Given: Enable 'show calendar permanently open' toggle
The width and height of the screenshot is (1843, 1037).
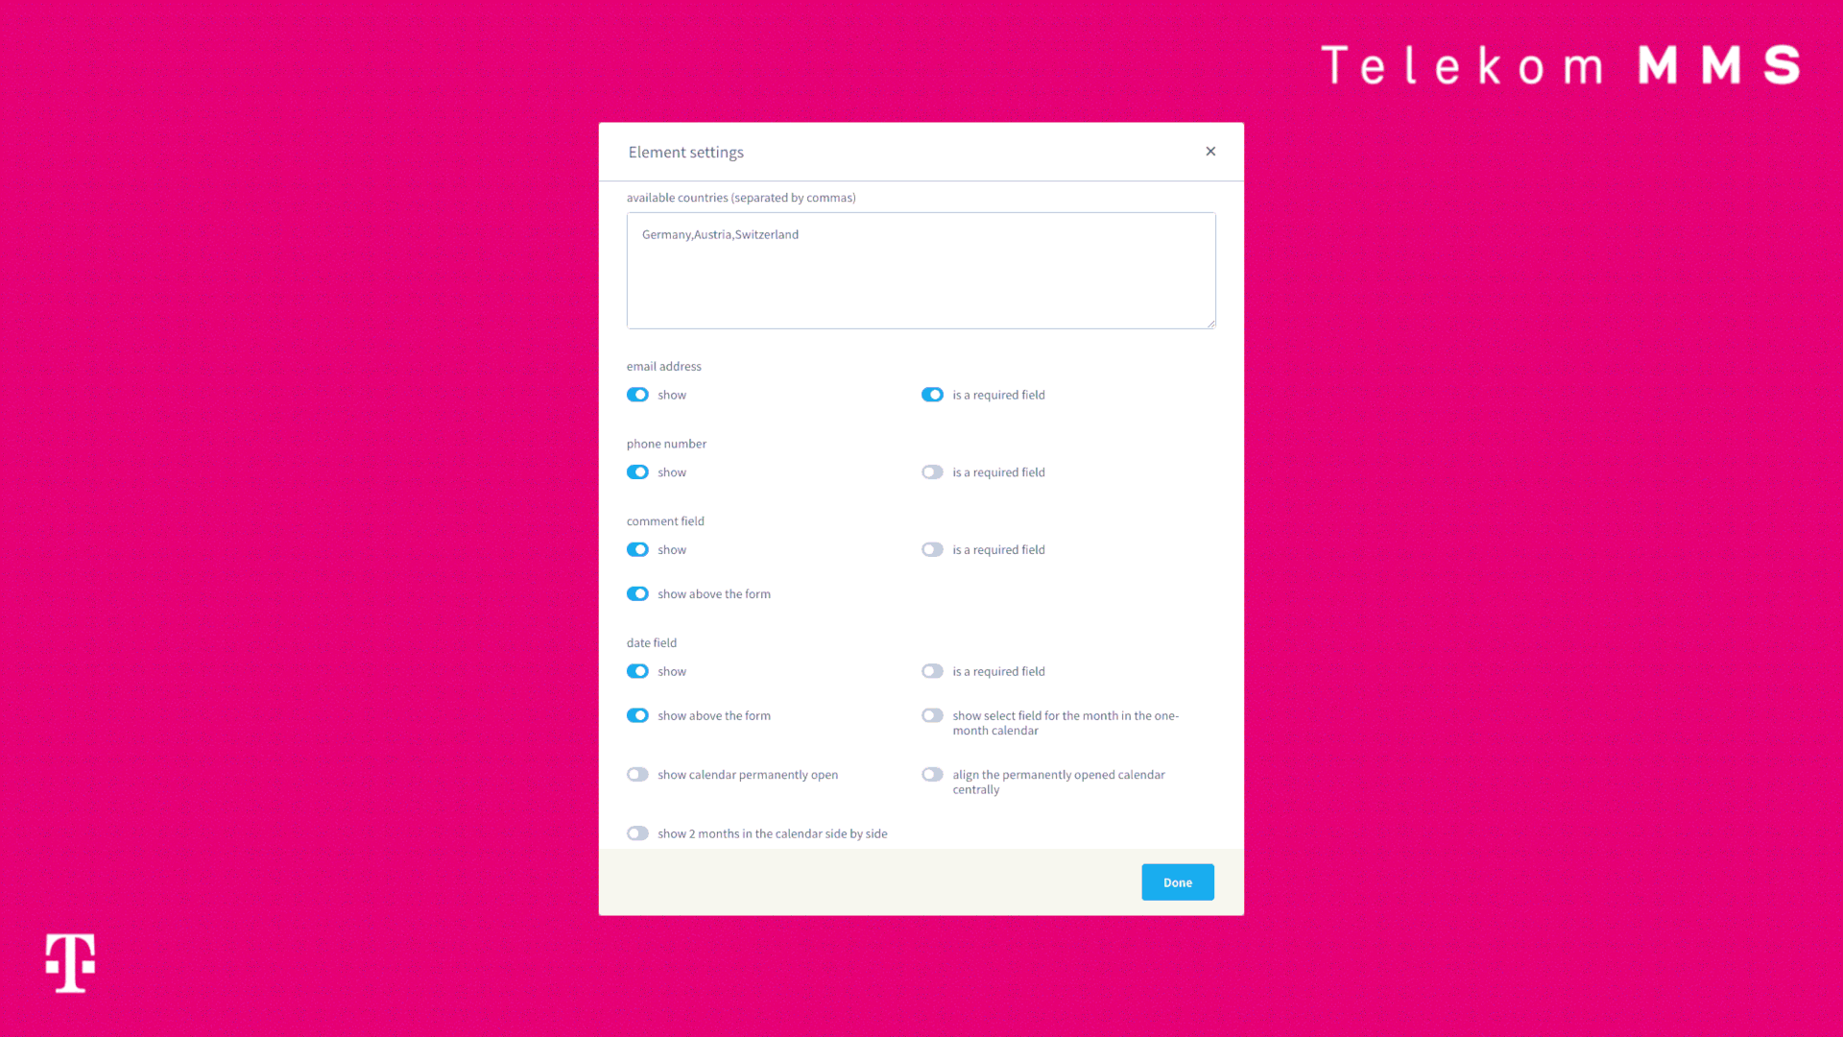Looking at the screenshot, I should tap(638, 774).
